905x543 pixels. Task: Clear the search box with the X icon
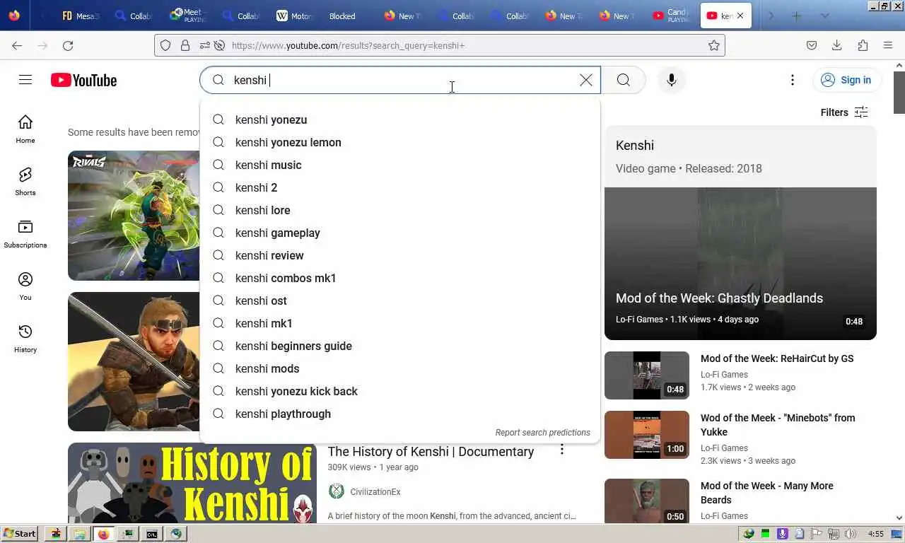586,80
